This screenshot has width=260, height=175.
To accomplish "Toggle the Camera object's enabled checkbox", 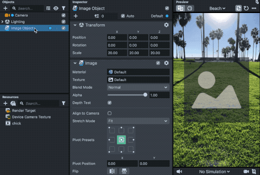I will [x=64, y=15].
